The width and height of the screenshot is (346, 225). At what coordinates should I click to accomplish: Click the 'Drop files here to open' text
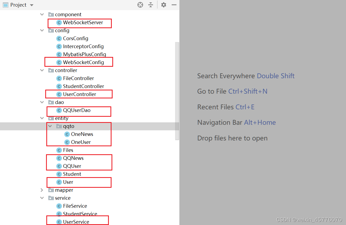tap(232, 138)
